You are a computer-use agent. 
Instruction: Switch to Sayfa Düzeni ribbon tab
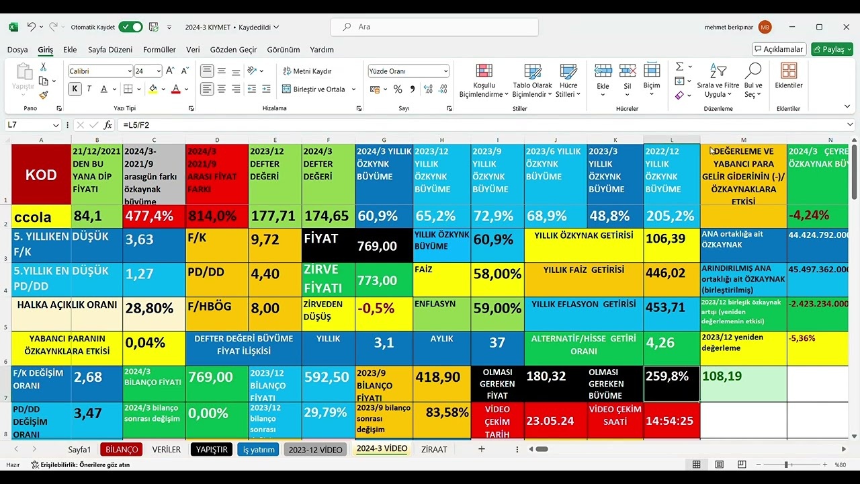(x=110, y=50)
